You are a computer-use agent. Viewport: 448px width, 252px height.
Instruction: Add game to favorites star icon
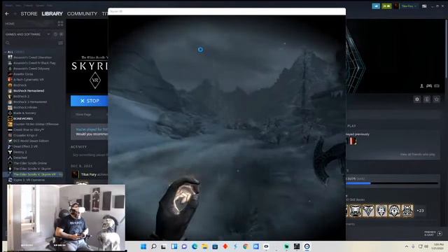click(x=436, y=99)
